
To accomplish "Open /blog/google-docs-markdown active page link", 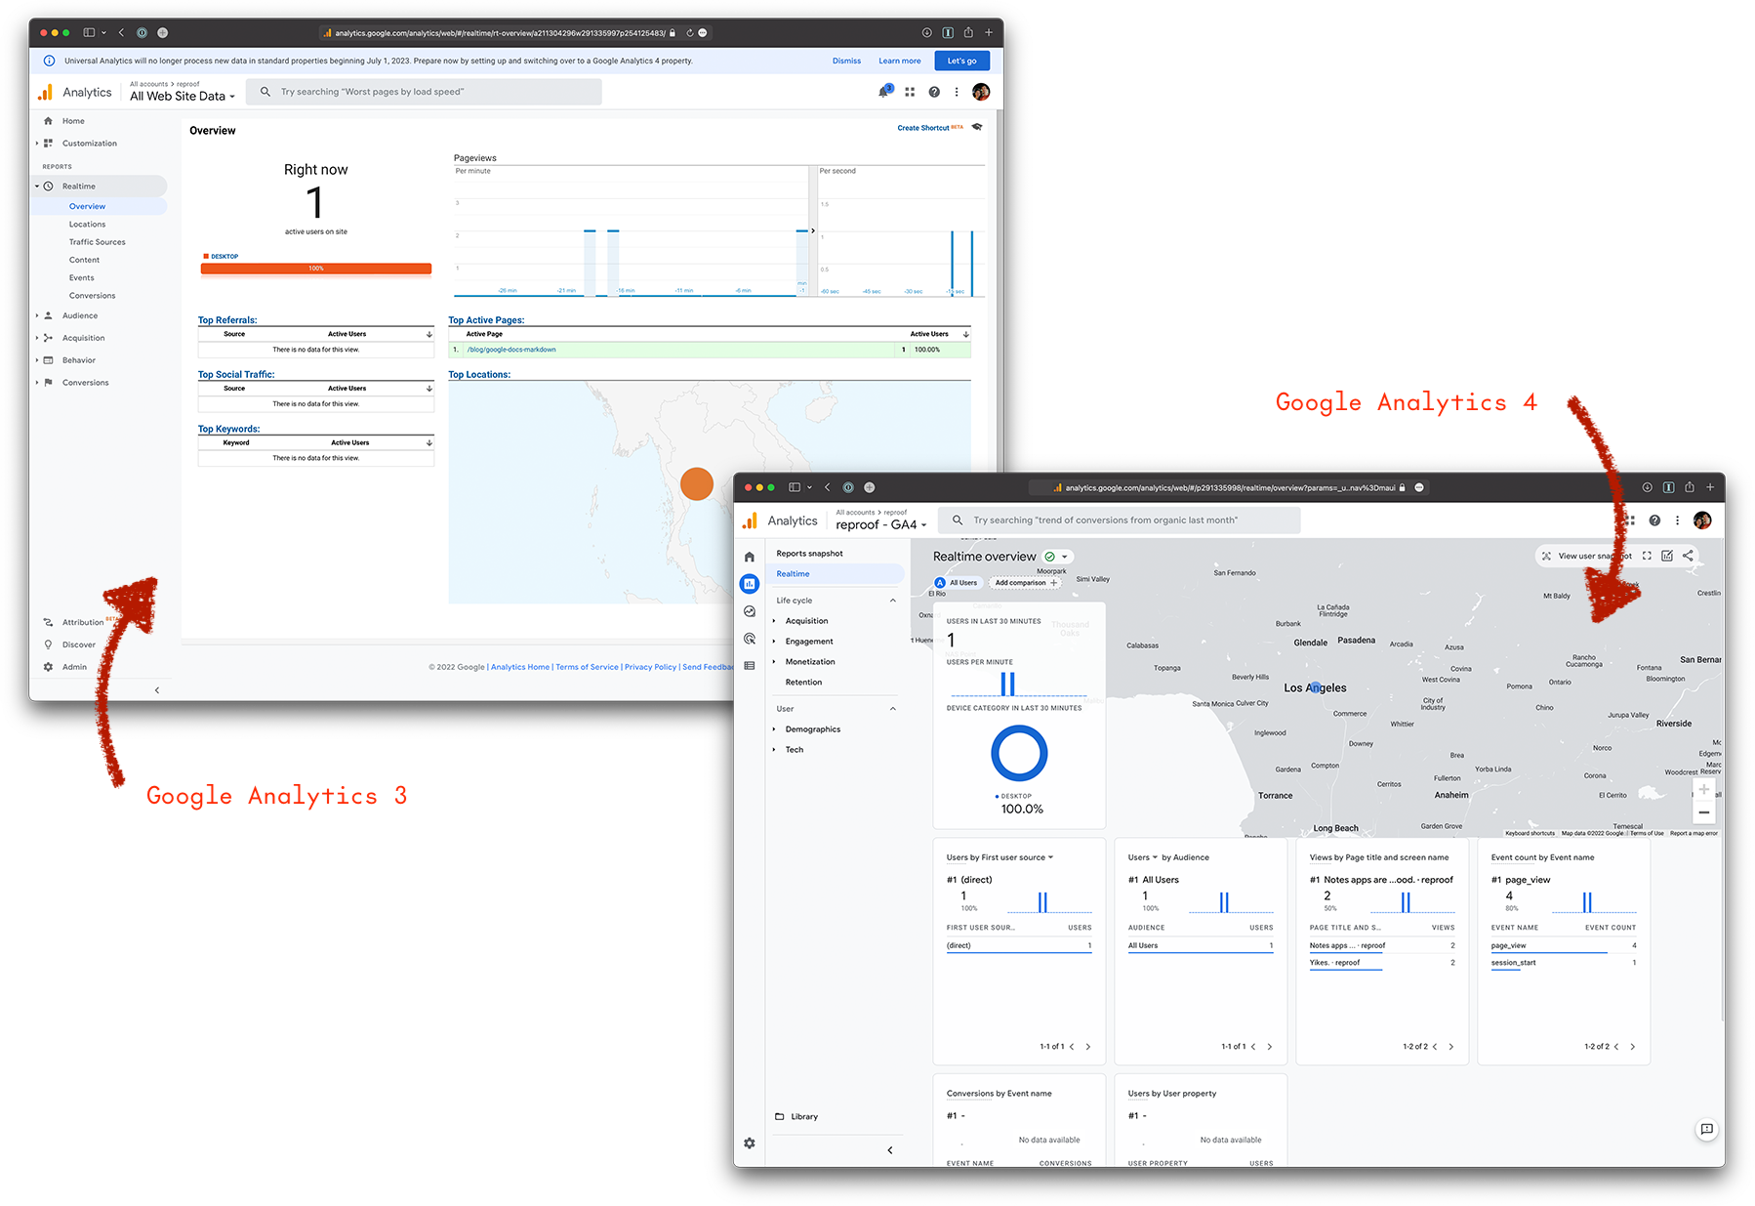I will click(511, 350).
